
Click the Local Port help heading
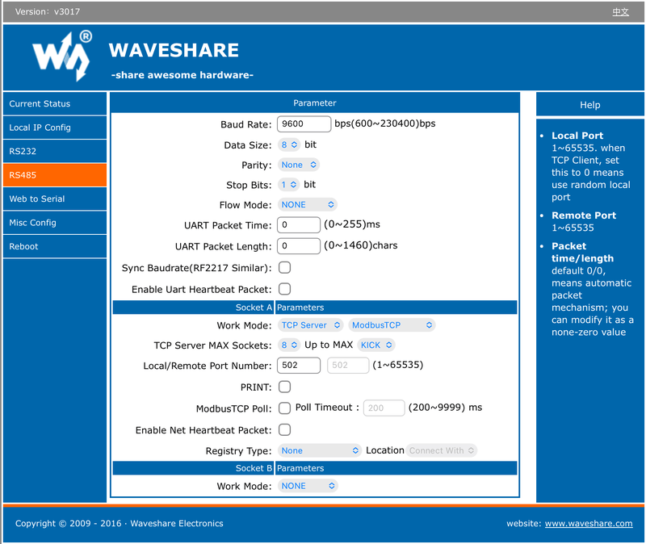pyautogui.click(x=577, y=136)
